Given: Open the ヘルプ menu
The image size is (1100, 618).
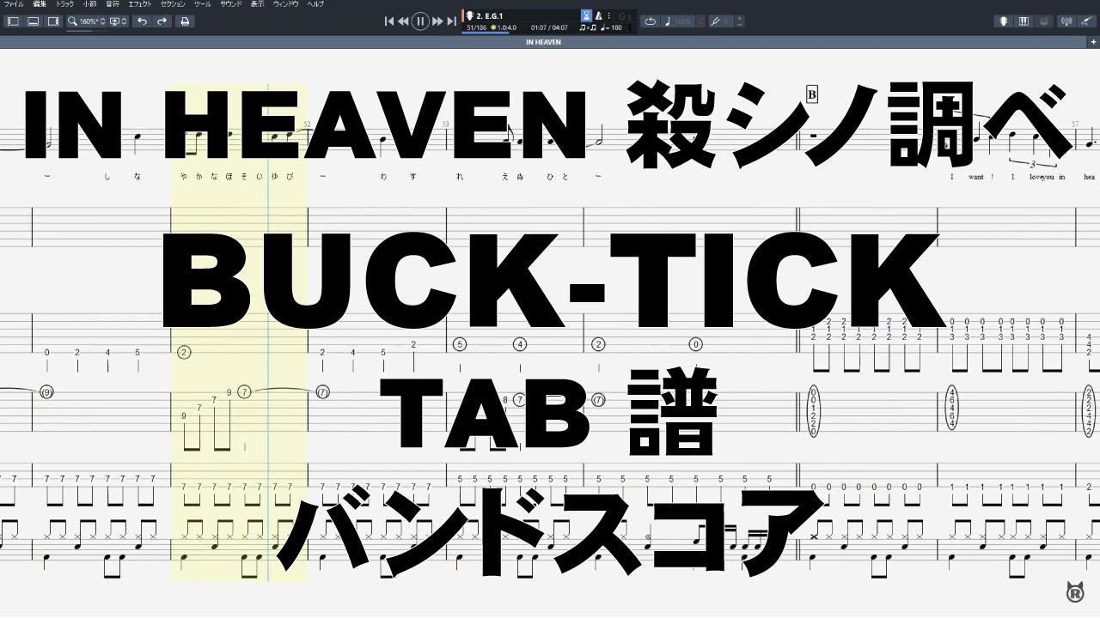Looking at the screenshot, I should pos(315,4).
